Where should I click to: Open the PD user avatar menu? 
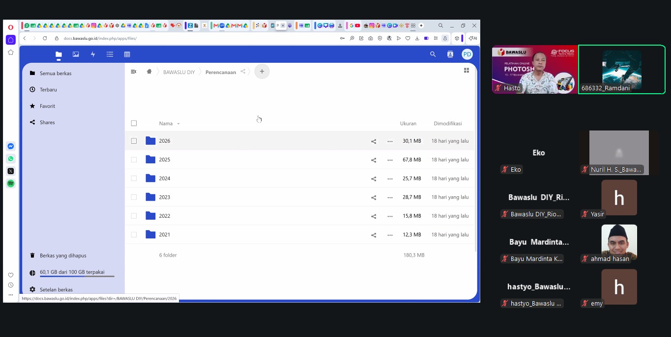[x=467, y=54]
